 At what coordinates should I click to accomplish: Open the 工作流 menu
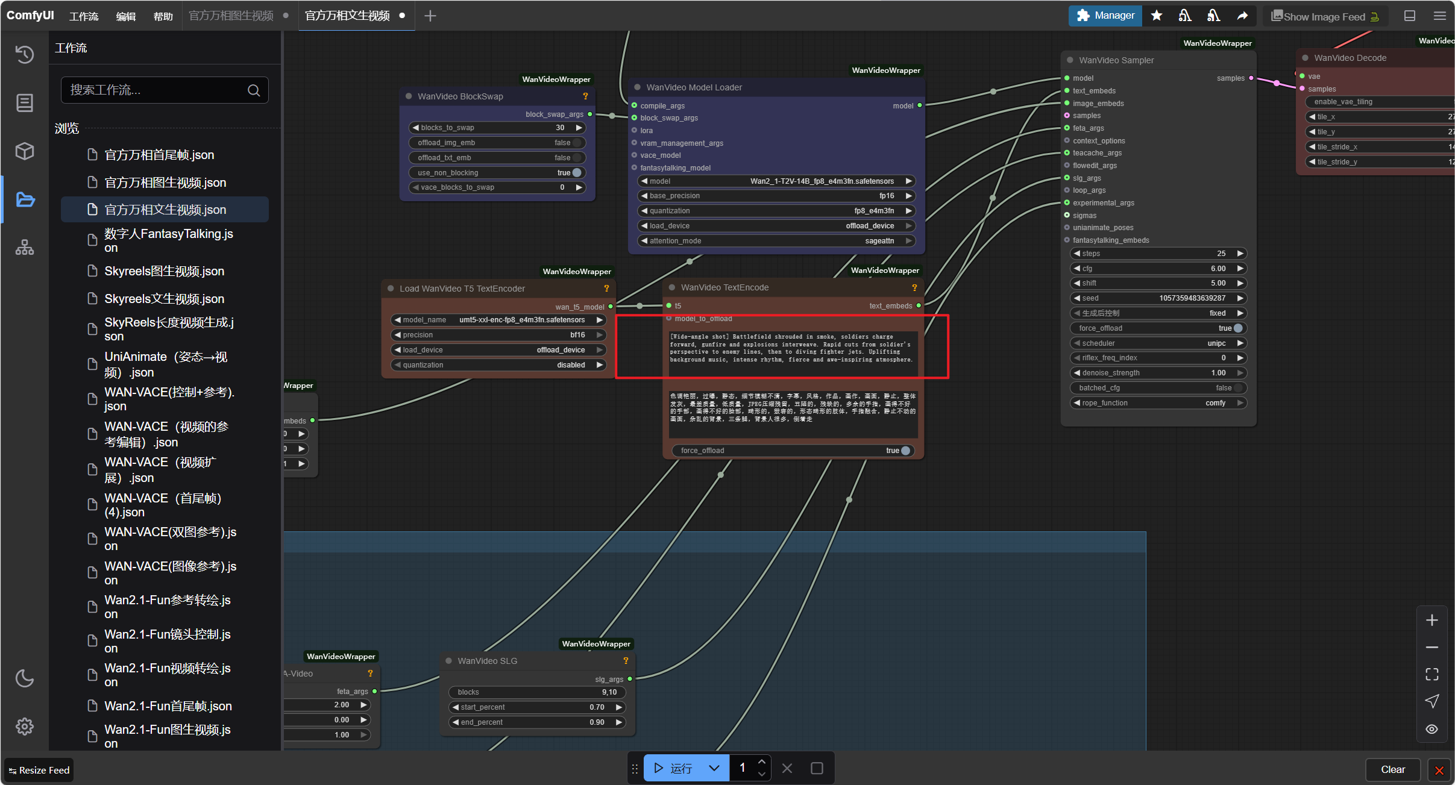pyautogui.click(x=84, y=16)
